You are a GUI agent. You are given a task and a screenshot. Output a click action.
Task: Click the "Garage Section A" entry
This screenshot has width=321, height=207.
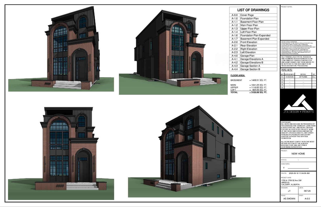[x=250, y=66]
